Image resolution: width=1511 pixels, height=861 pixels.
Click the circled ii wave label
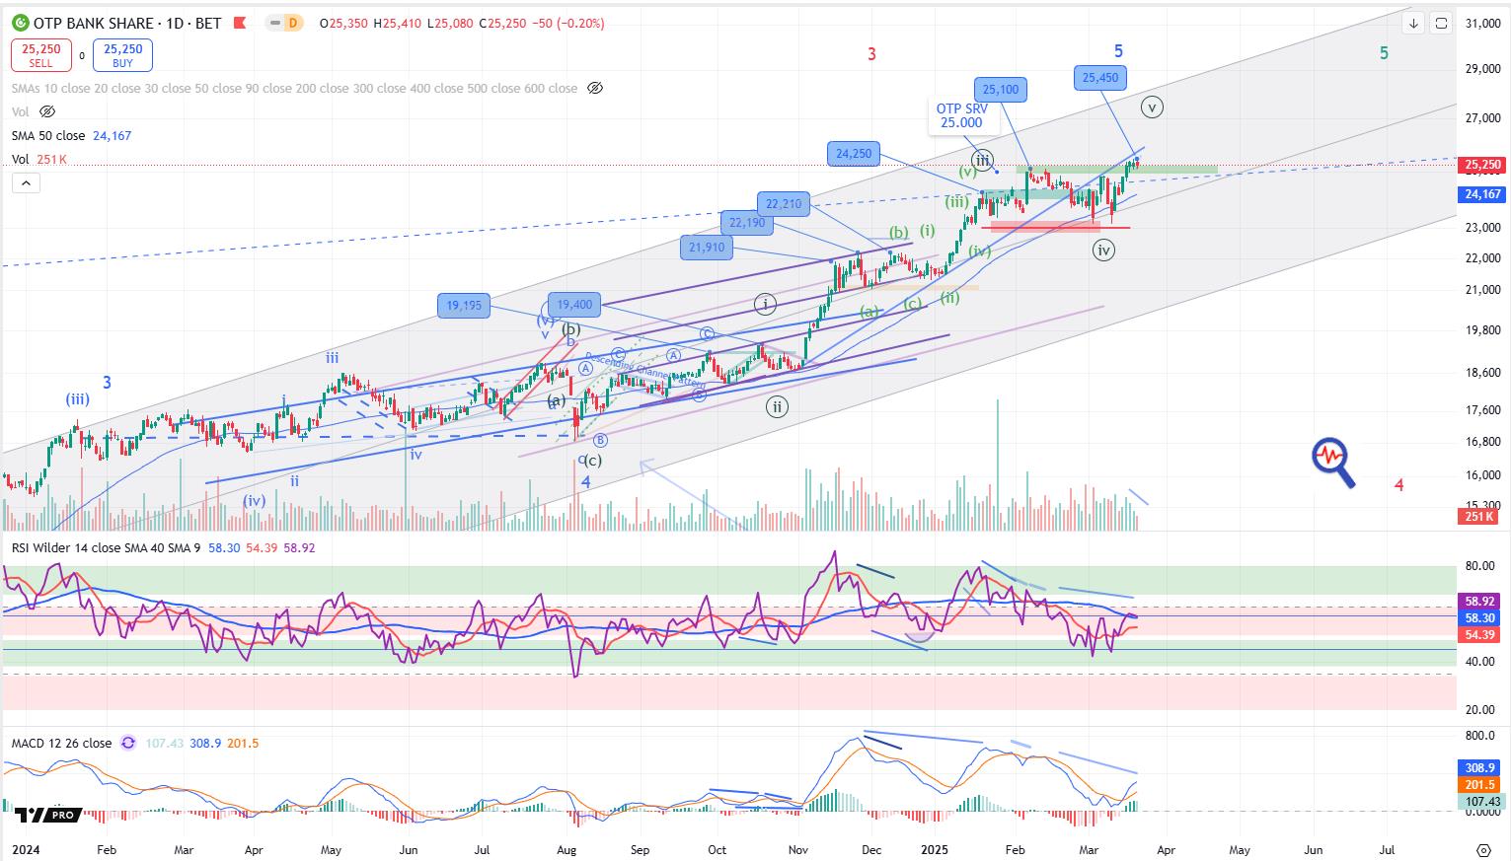[778, 405]
